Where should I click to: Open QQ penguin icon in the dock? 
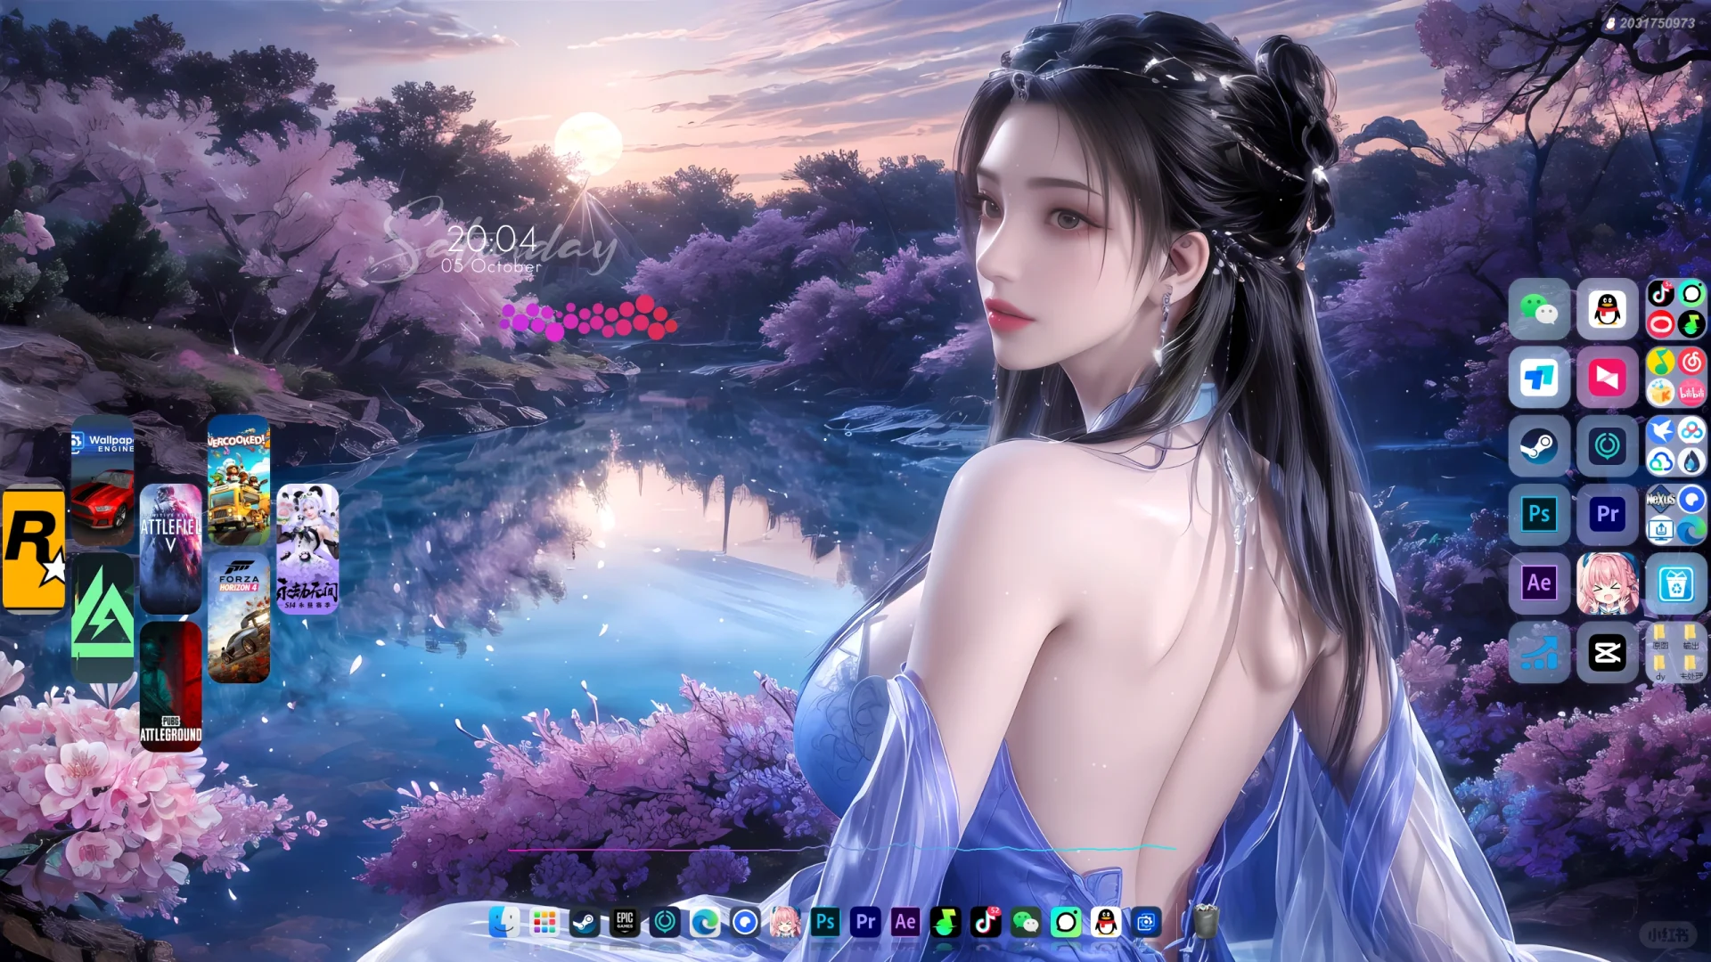click(1106, 922)
